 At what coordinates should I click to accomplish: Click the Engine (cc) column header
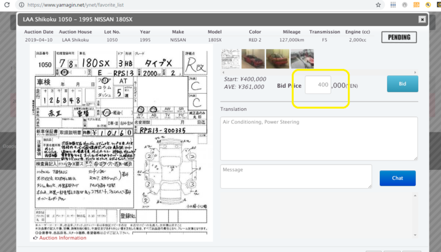pos(357,32)
